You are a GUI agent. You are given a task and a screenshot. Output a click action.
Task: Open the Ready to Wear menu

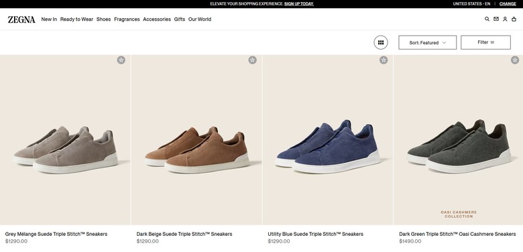point(76,19)
